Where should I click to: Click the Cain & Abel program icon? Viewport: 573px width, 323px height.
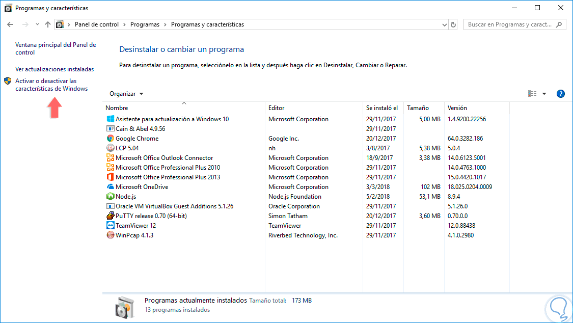pyautogui.click(x=110, y=128)
